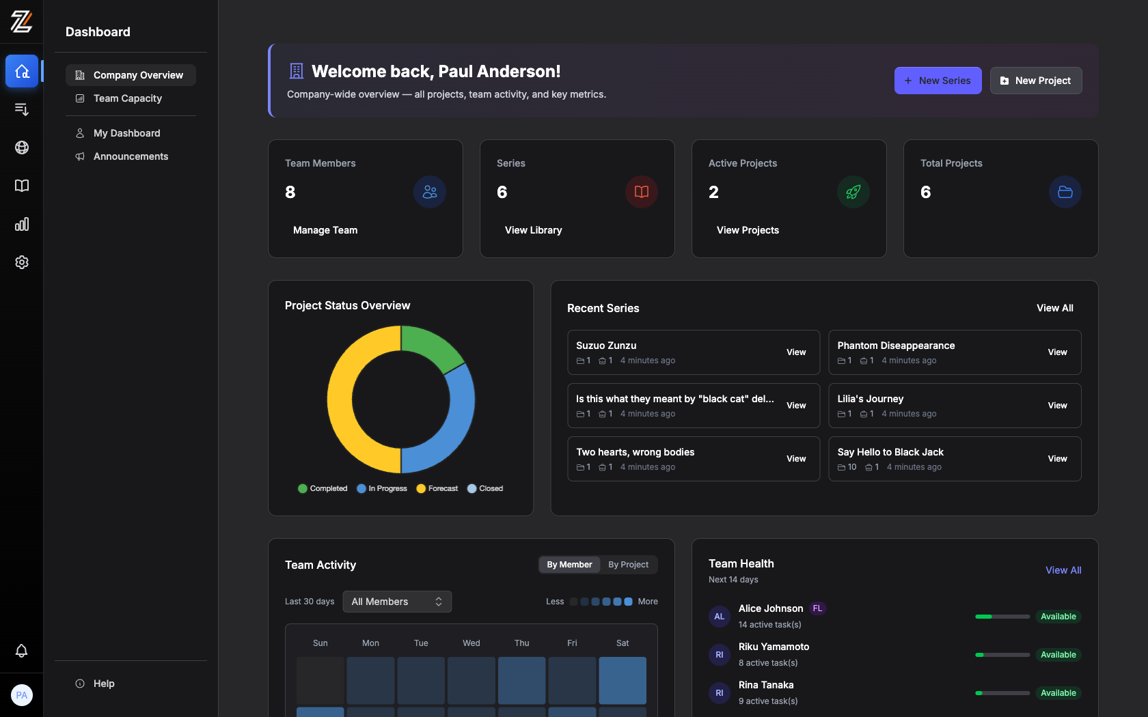The image size is (1148, 717).
Task: Click the Series book icon
Action: tap(642, 192)
